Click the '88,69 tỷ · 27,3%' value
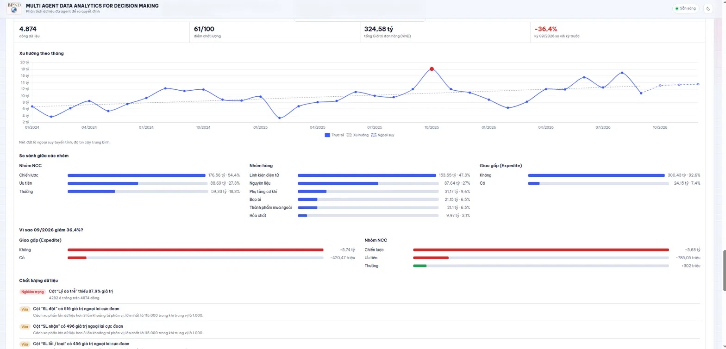This screenshot has width=726, height=349. (225, 183)
